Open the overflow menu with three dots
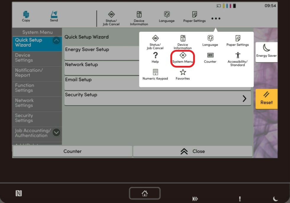This screenshot has height=203, width=290. pos(216,18)
